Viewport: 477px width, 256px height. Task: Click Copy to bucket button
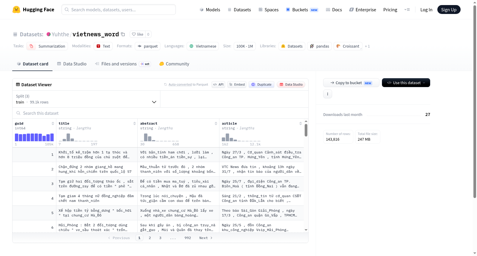point(351,83)
